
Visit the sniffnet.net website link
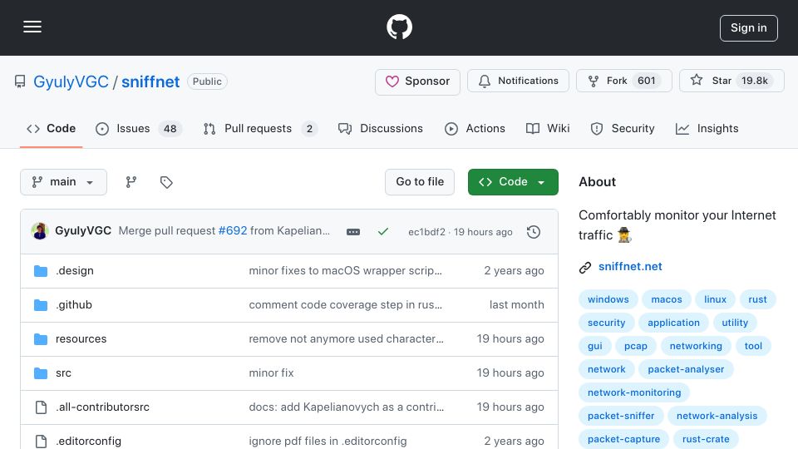(630, 267)
